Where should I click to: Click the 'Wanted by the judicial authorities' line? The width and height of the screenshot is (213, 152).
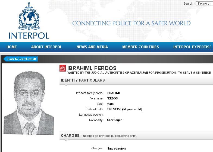pos(139,73)
